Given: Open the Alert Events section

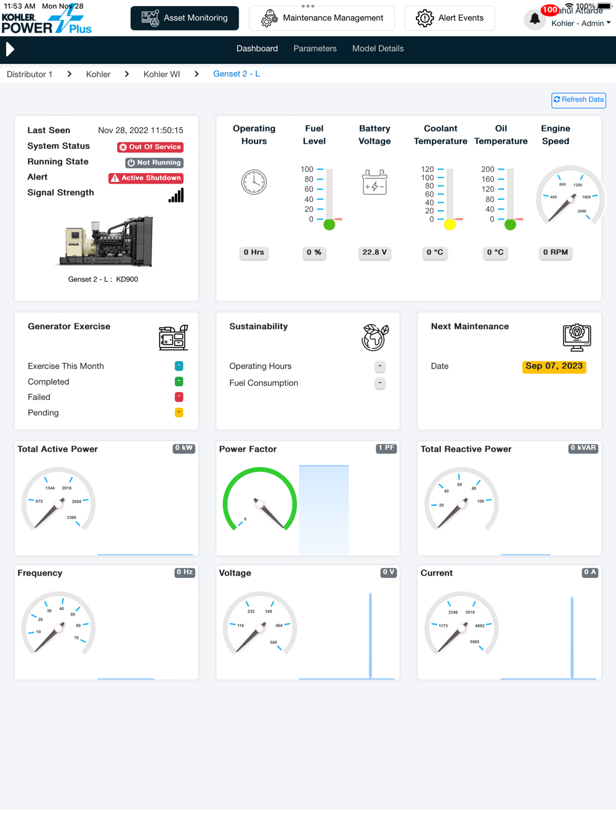Looking at the screenshot, I should 450,18.
